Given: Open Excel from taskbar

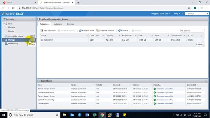Looking at the screenshot, I should pos(94,115).
